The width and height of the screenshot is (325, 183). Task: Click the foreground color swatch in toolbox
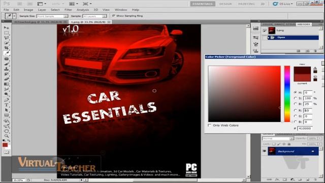coord(5,145)
